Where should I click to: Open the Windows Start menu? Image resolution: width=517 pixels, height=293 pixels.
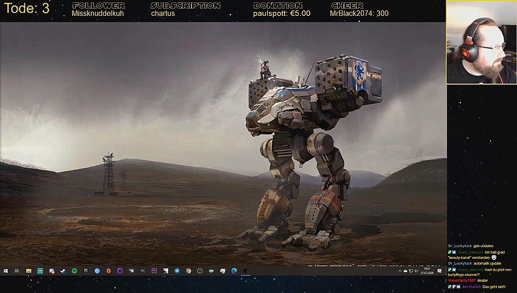(5, 271)
